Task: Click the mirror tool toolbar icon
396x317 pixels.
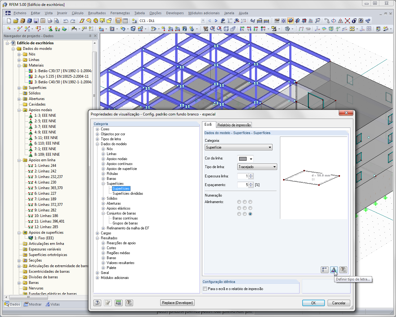Action: [x=340, y=21]
